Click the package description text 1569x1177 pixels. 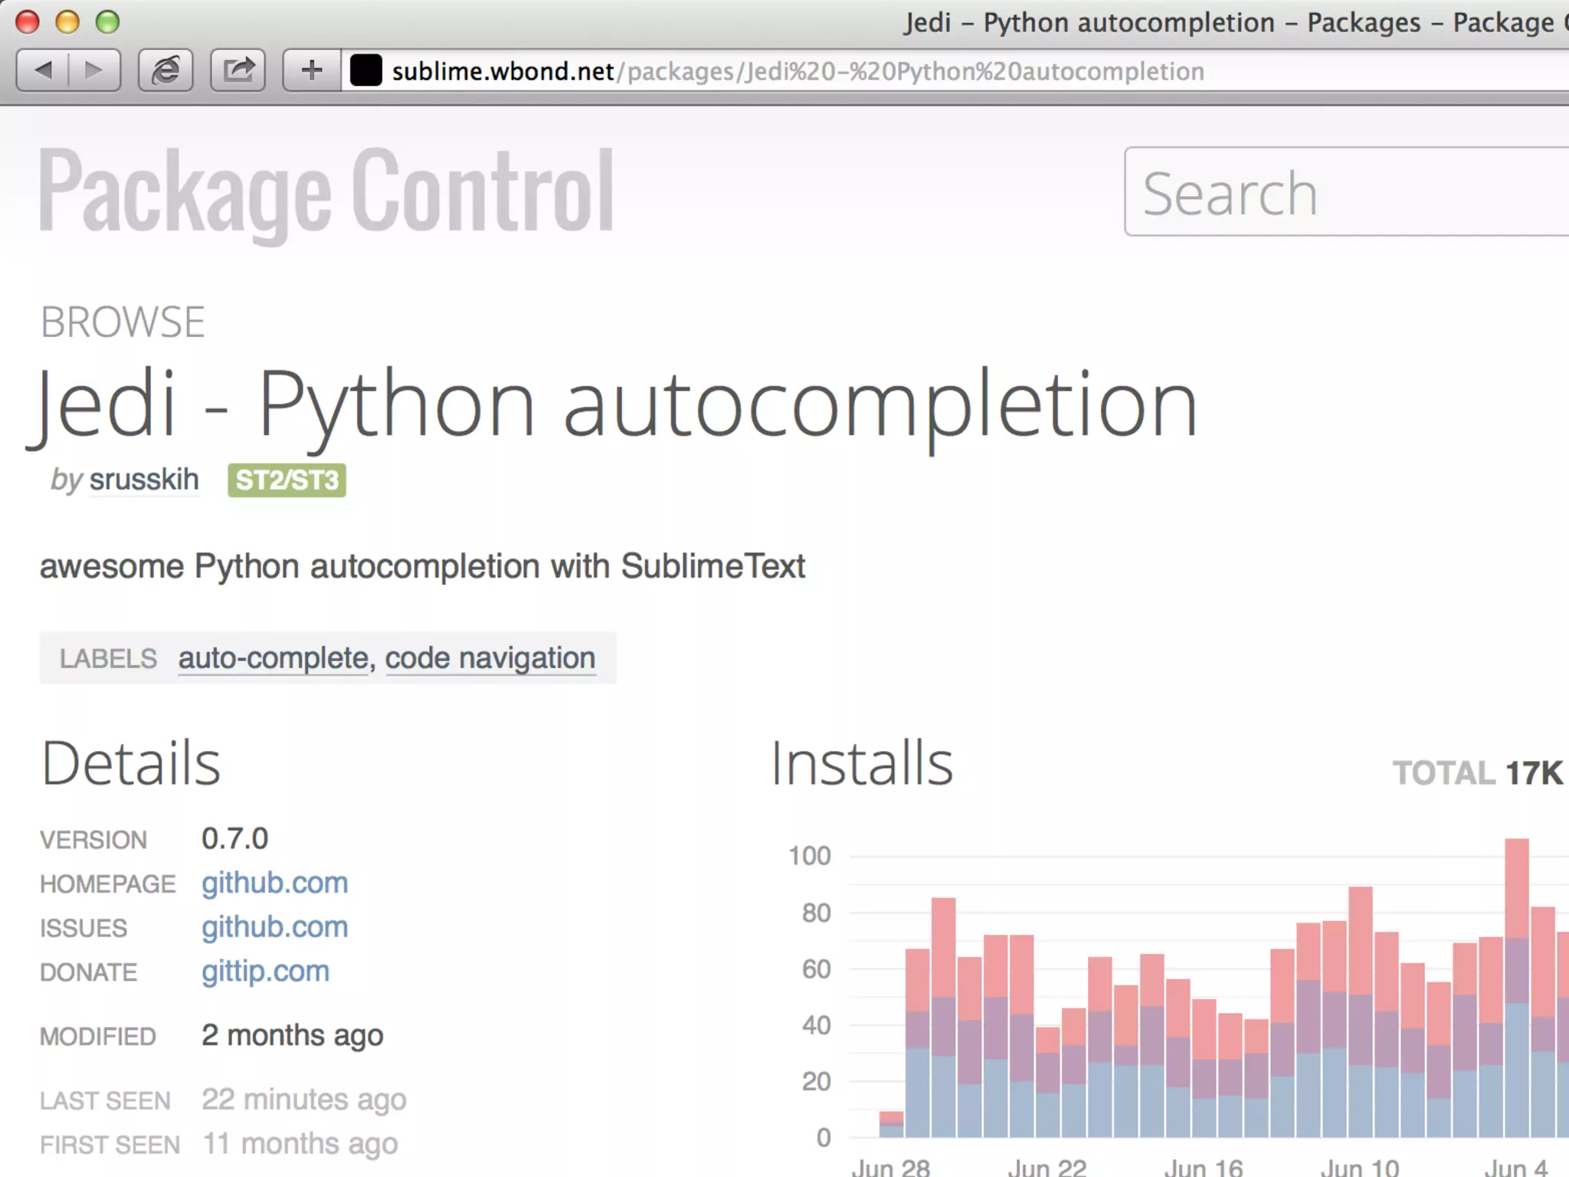click(x=422, y=567)
